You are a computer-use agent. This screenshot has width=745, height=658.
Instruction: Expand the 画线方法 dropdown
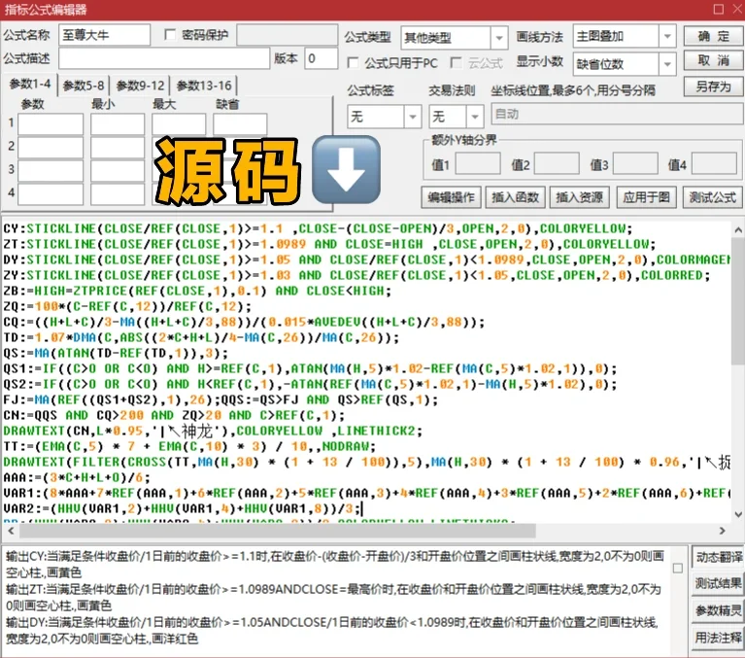click(x=667, y=36)
